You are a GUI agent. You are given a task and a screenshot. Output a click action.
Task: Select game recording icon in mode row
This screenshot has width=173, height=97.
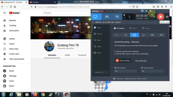(152, 35)
